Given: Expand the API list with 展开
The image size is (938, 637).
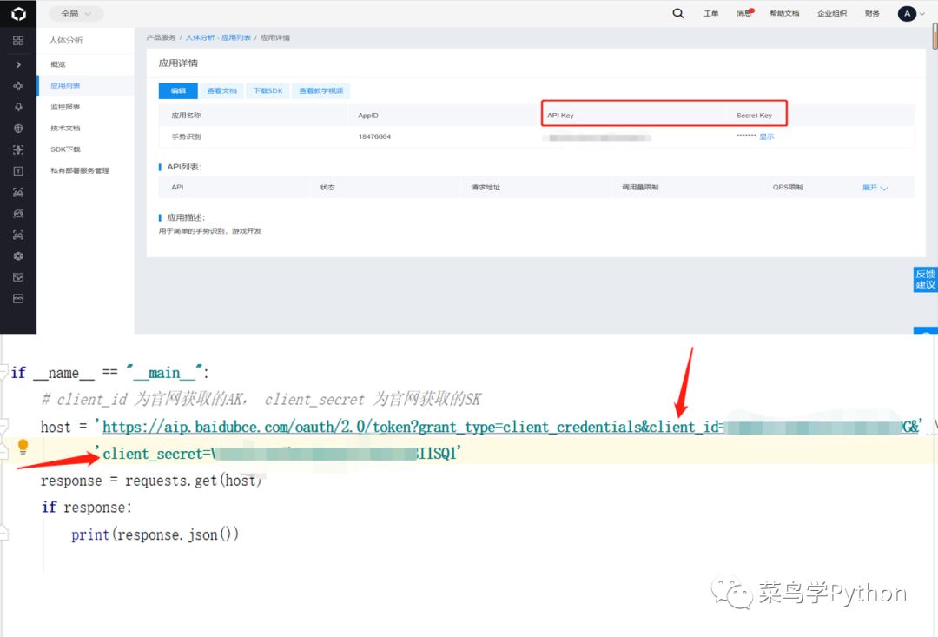Looking at the screenshot, I should pyautogui.click(x=875, y=188).
